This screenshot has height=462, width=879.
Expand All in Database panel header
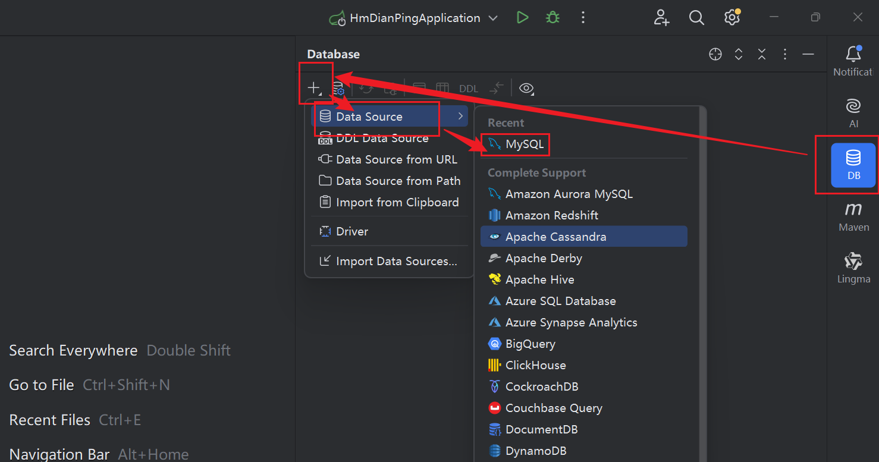point(739,55)
